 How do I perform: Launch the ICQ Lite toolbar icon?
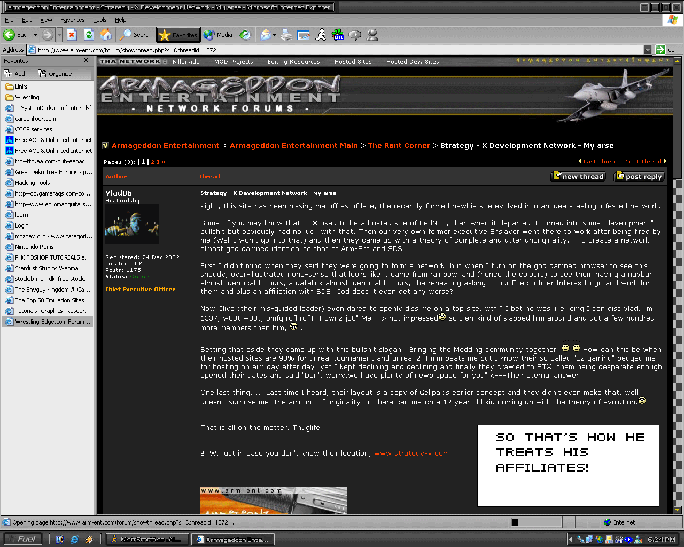coord(338,35)
